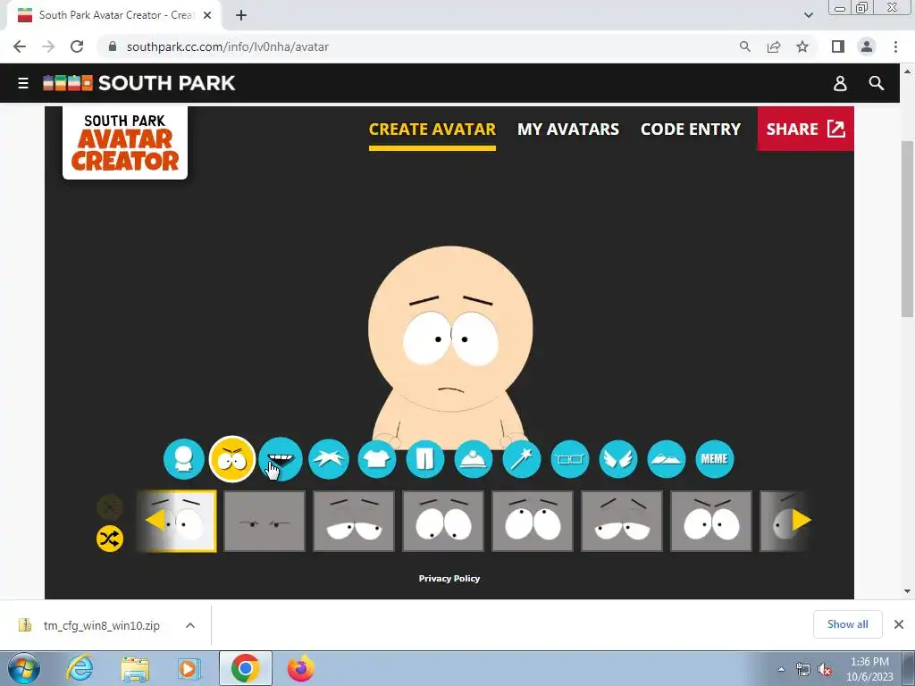Click the zoom magnifier in address bar
This screenshot has height=686, width=915.
745,46
